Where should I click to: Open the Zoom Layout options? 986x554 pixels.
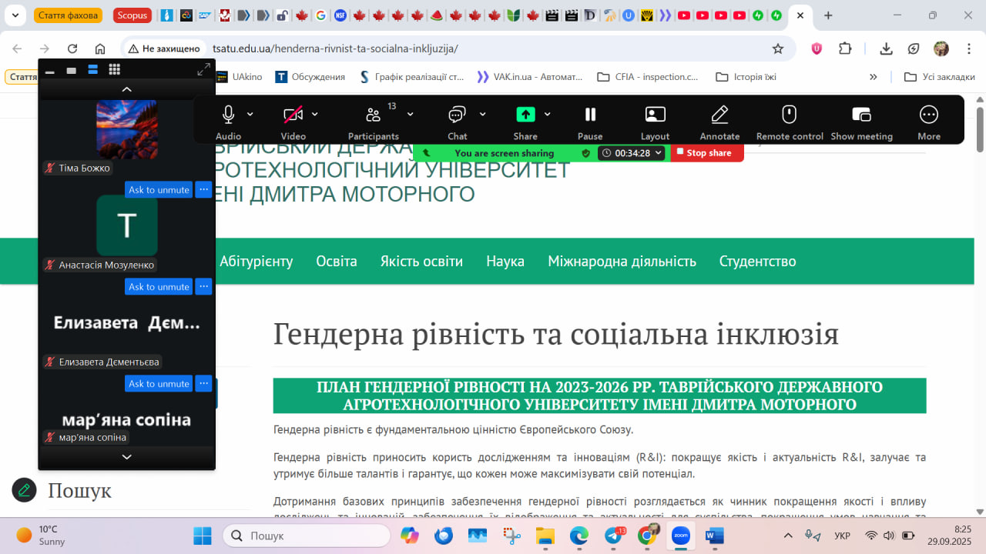(x=655, y=115)
